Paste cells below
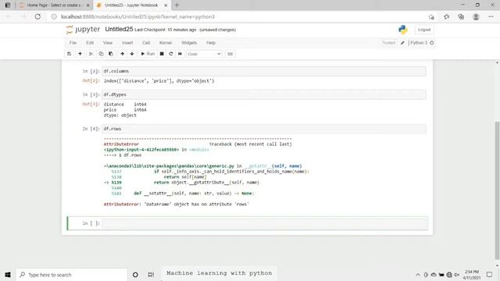Screen dimensions: 500x281 coord(111,54)
